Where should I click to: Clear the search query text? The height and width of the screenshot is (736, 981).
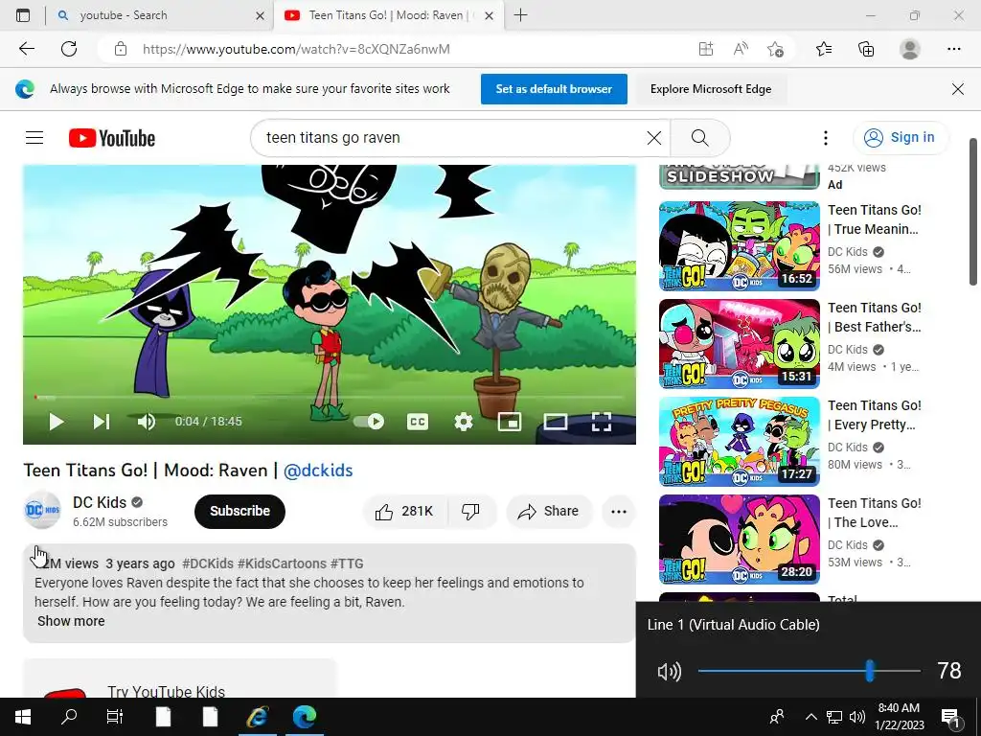653,138
